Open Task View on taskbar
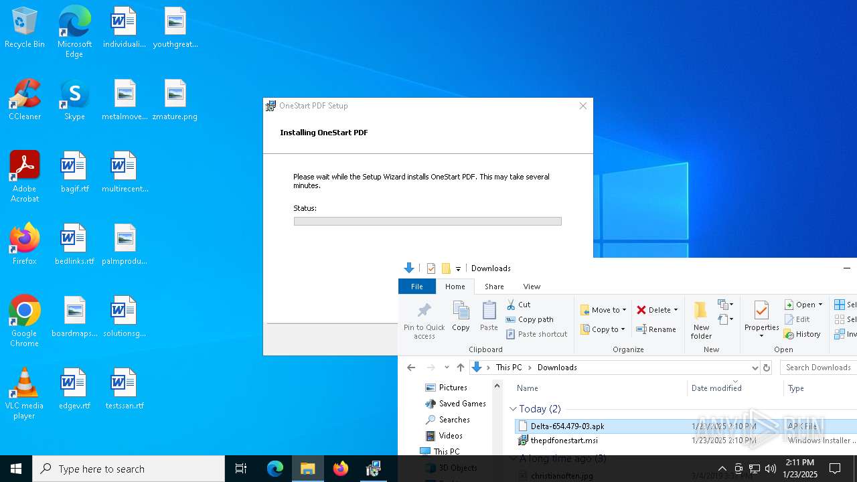This screenshot has height=482, width=857. click(x=241, y=469)
